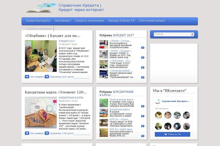Open the КРЕДИТ 2017 category above the Сбербанк text
Image resolution: width=220 pixels, height=146 pixels.
click(x=67, y=41)
